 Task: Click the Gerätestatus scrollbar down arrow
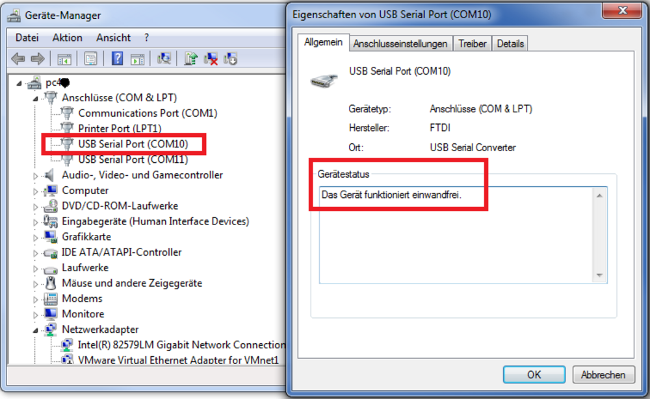[x=600, y=276]
